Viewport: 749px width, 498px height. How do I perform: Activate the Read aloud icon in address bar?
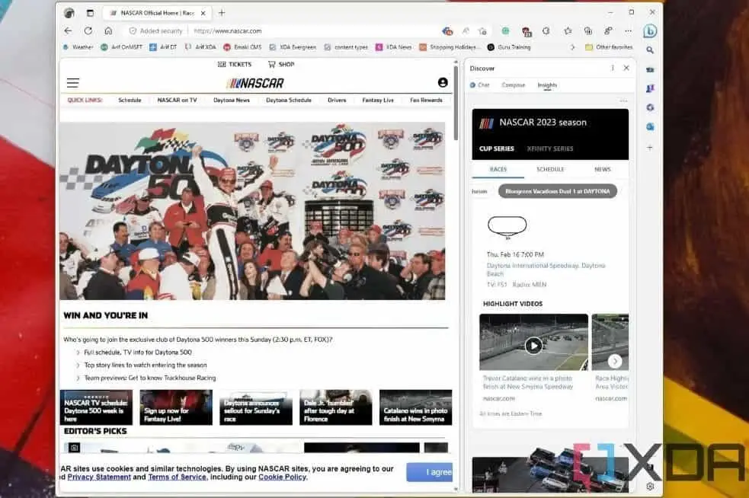[466, 31]
